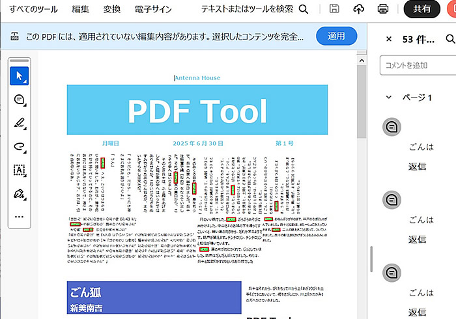Click the date 2025年6月30日 text
The height and width of the screenshot is (319, 456).
pyautogui.click(x=198, y=143)
